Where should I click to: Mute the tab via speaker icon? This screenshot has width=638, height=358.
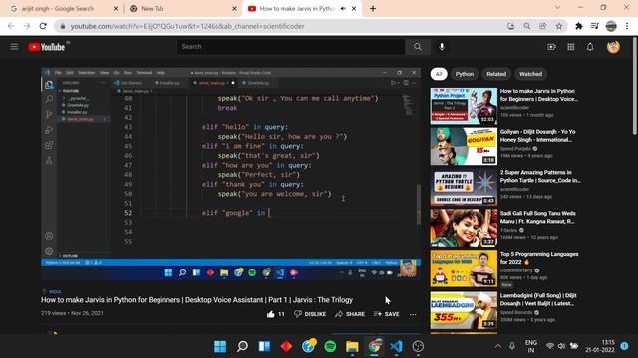(x=343, y=9)
